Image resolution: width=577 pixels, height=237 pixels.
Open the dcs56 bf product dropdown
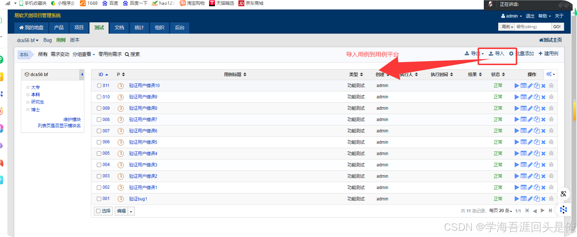pos(28,40)
